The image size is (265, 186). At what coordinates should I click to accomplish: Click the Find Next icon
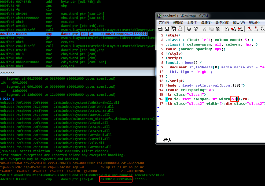pos(234,29)
